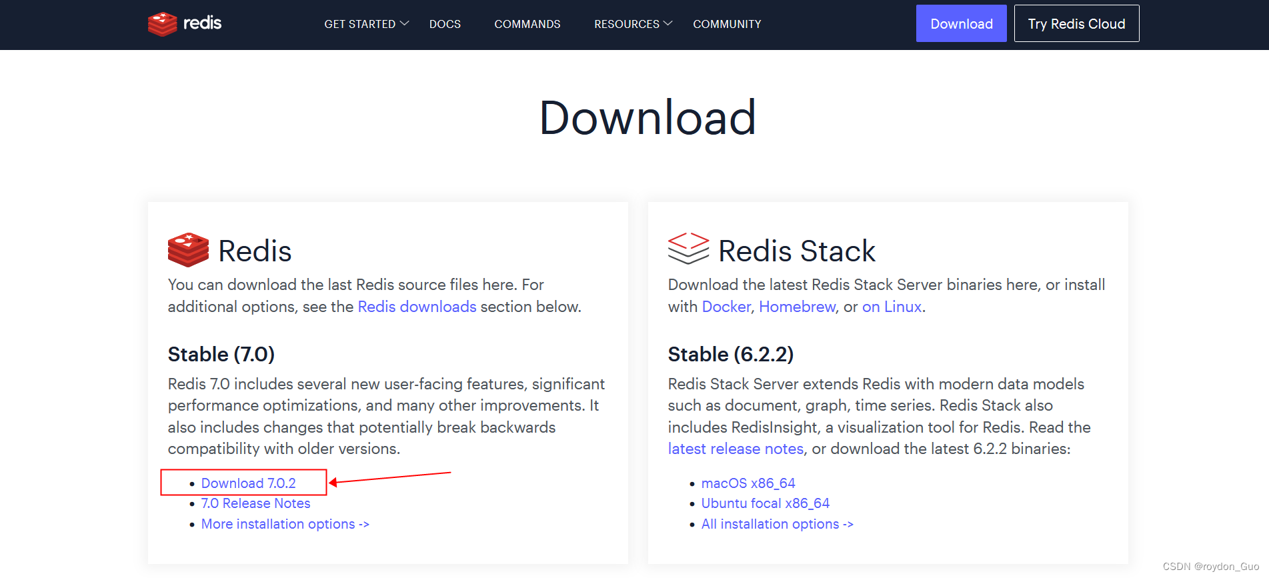Open the DOCS page
Screen dimensions: 1269x578
click(x=445, y=24)
